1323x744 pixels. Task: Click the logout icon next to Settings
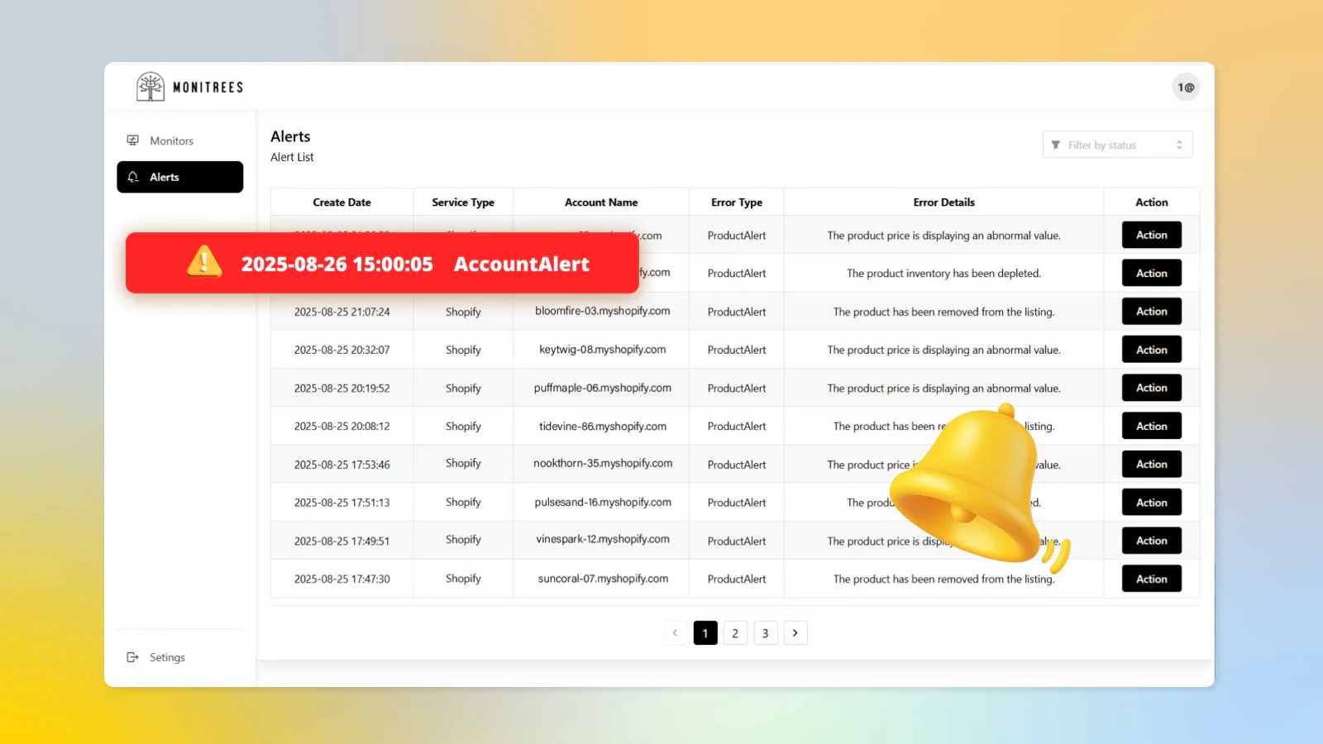click(133, 656)
